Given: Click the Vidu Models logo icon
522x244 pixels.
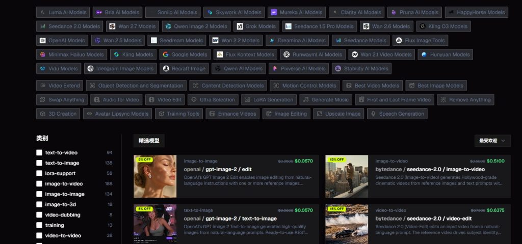Looking at the screenshot, I should [43, 69].
